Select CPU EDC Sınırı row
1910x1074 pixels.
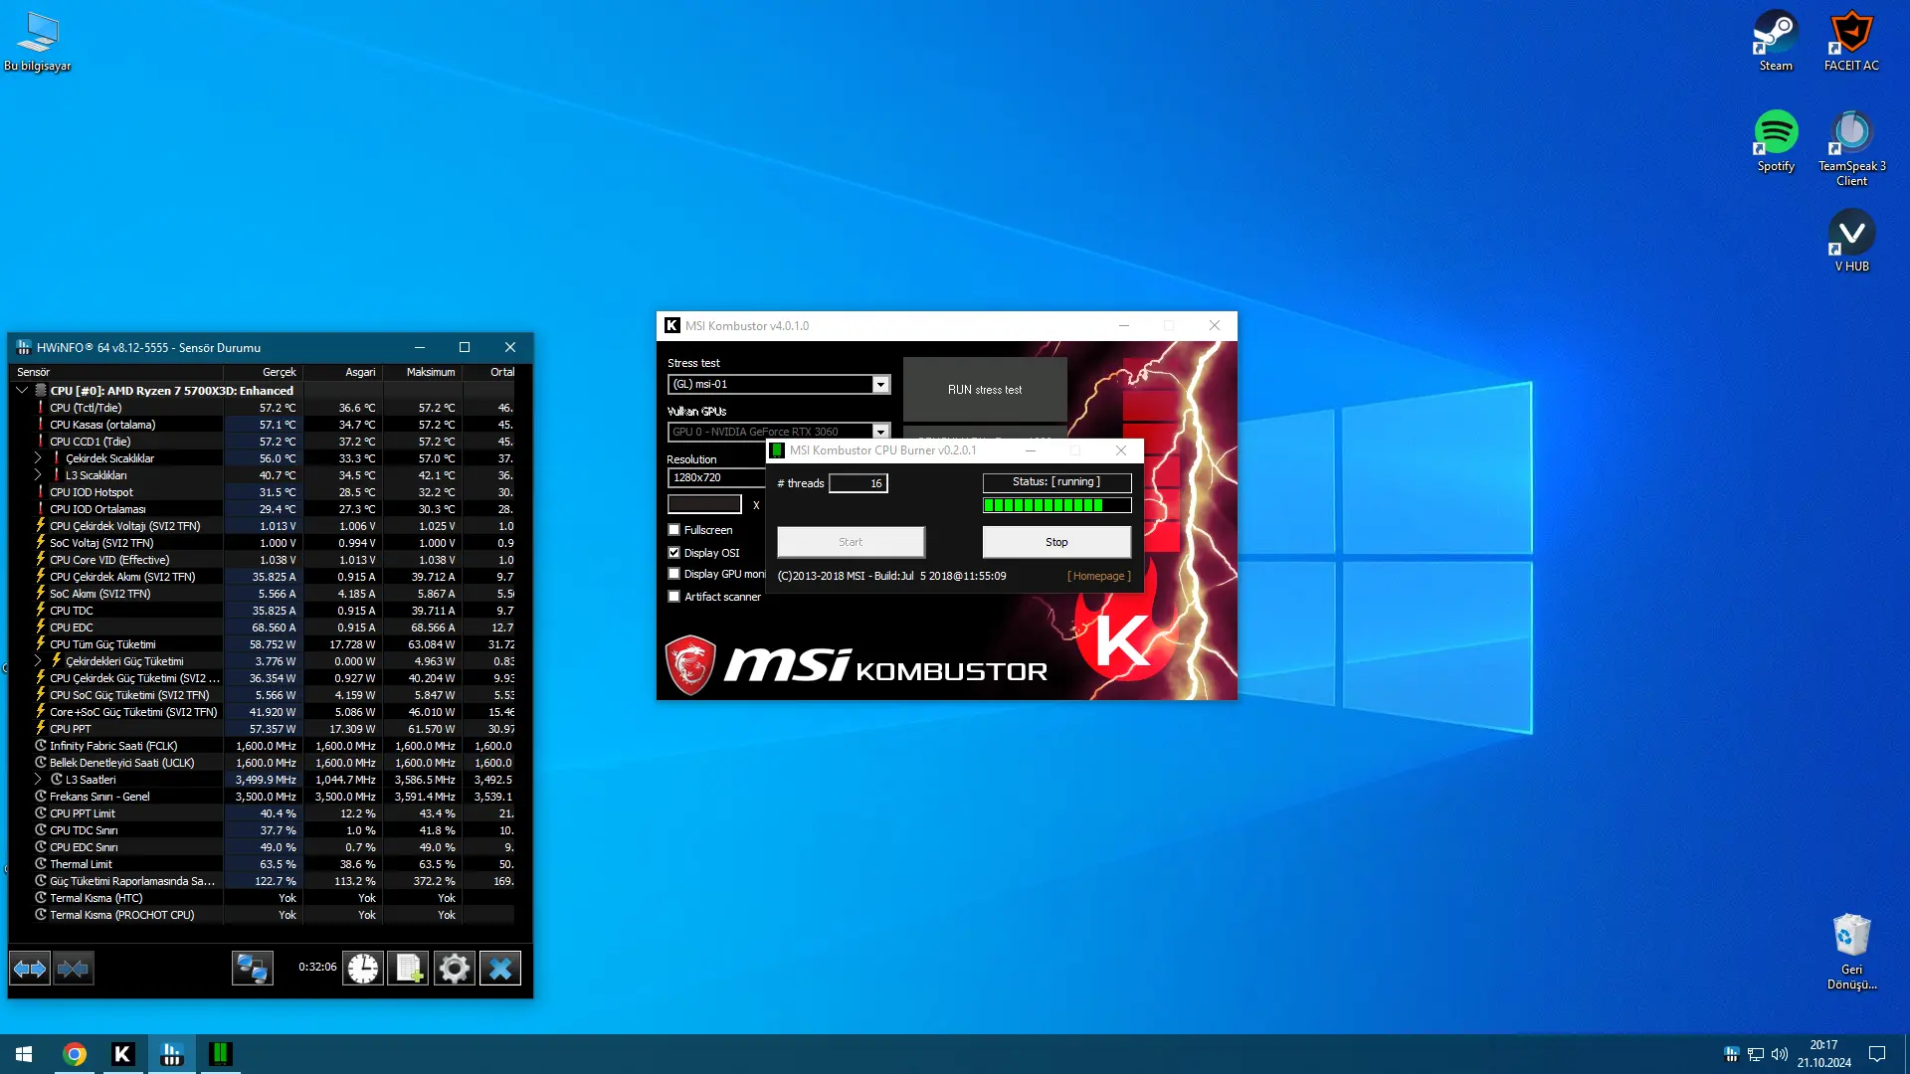[263, 847]
